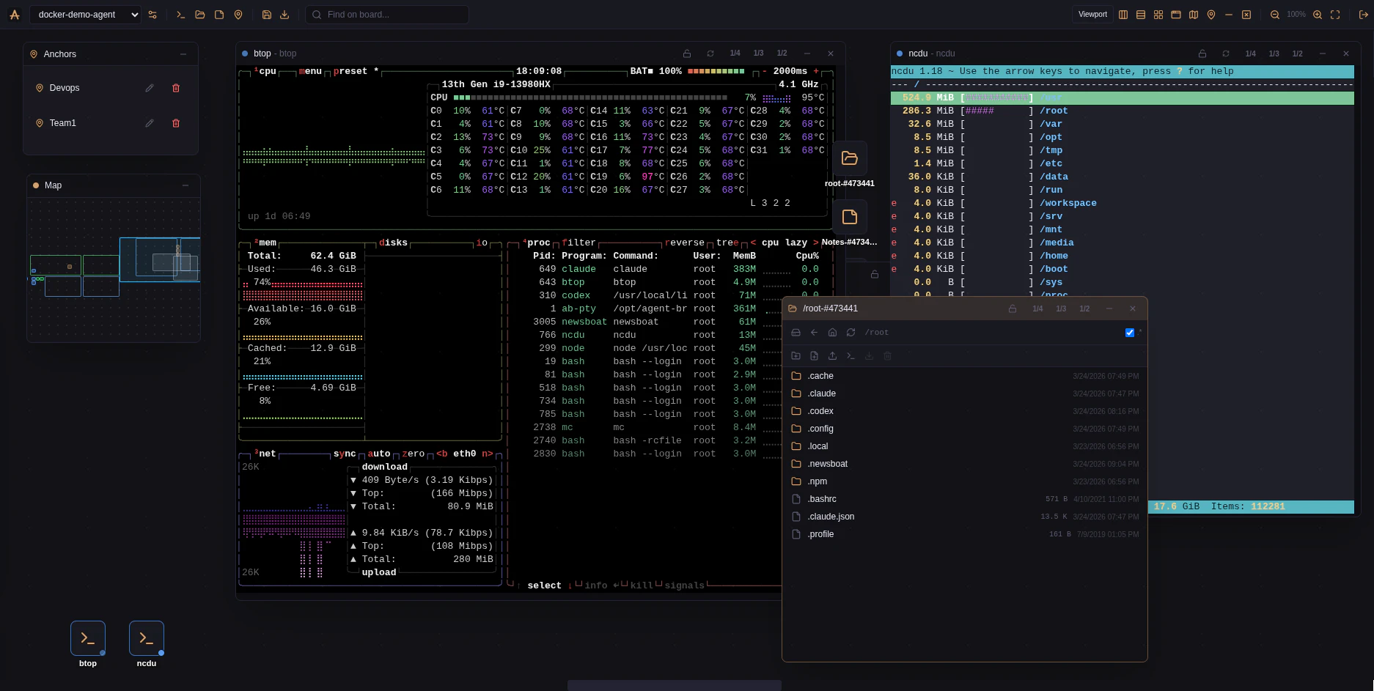Click the Find on board search field
This screenshot has width=1374, height=691.
tap(387, 15)
